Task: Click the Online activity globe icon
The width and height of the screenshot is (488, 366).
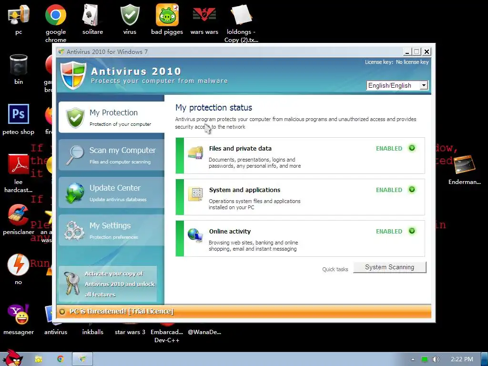Action: coord(195,235)
